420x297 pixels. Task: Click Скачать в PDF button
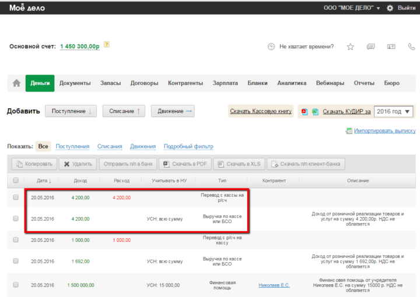[185, 164]
